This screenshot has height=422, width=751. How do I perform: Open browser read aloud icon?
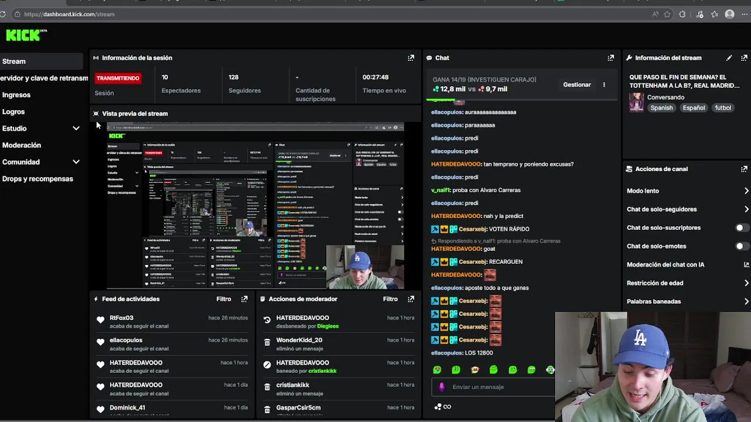(655, 14)
